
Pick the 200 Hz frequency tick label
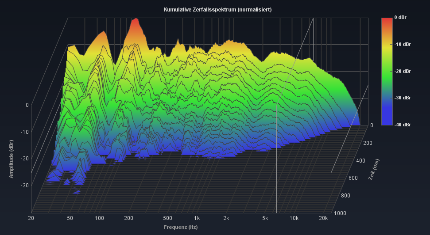pos(129,218)
